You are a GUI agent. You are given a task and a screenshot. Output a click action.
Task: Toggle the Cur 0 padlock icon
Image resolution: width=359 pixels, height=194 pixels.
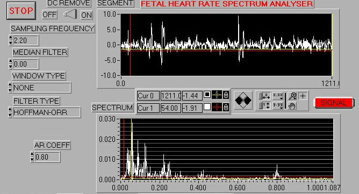[x=226, y=95]
